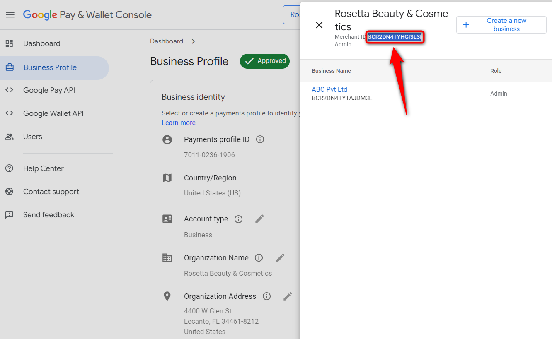This screenshot has width=552, height=339.
Task: Click the payments profile ID 7011-0236-1906
Action: 209,155
